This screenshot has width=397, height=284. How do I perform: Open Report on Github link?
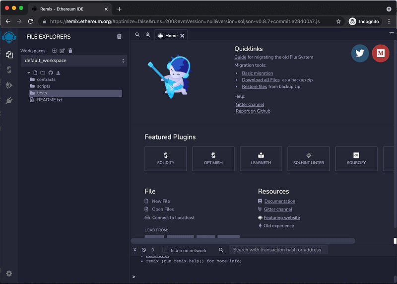click(x=253, y=111)
